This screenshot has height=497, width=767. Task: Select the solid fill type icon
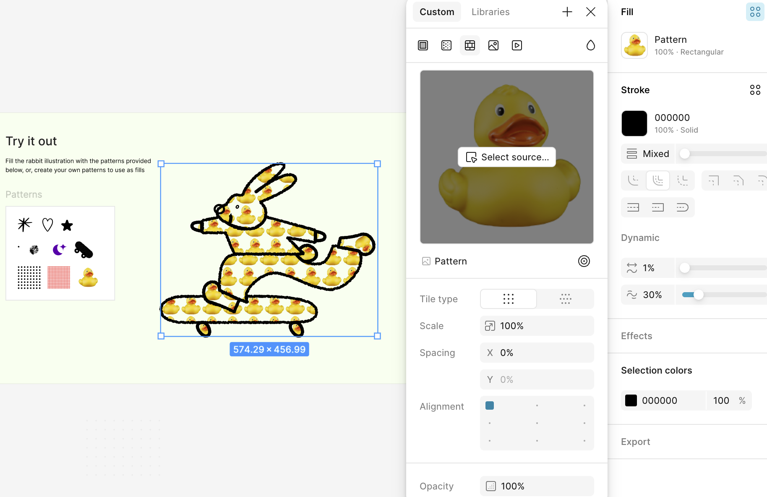pyautogui.click(x=423, y=45)
